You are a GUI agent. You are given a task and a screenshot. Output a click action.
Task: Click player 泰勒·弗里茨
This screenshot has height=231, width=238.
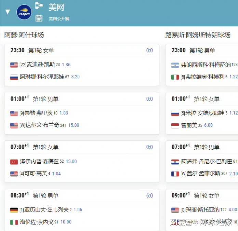click(x=39, y=113)
